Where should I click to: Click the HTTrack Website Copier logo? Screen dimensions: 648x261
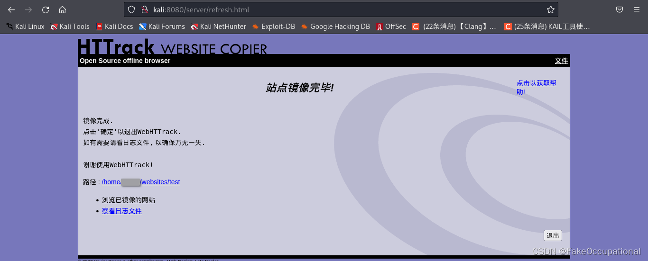172,46
